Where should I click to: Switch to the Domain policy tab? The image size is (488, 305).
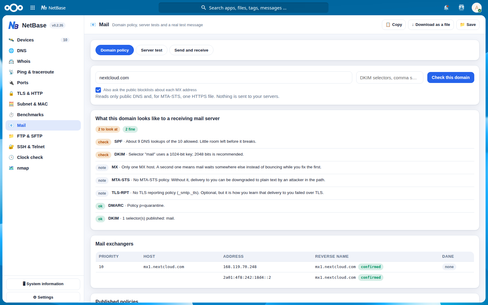coord(115,50)
